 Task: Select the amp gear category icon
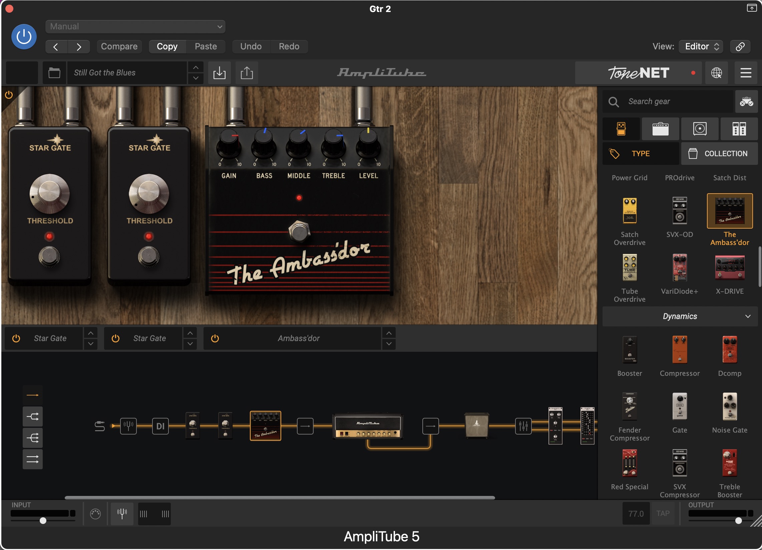click(x=660, y=129)
